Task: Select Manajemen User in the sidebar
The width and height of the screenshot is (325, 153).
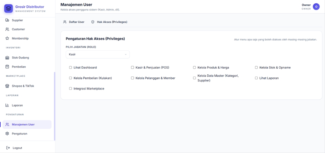Action: tap(27, 125)
